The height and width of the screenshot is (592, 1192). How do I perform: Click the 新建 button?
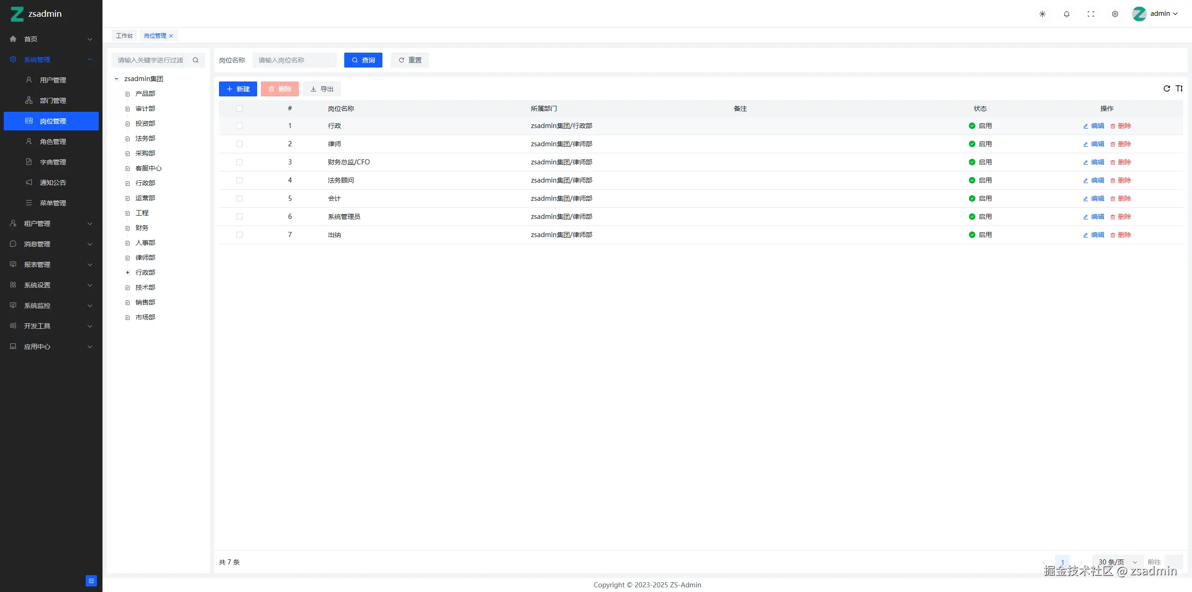[238, 89]
